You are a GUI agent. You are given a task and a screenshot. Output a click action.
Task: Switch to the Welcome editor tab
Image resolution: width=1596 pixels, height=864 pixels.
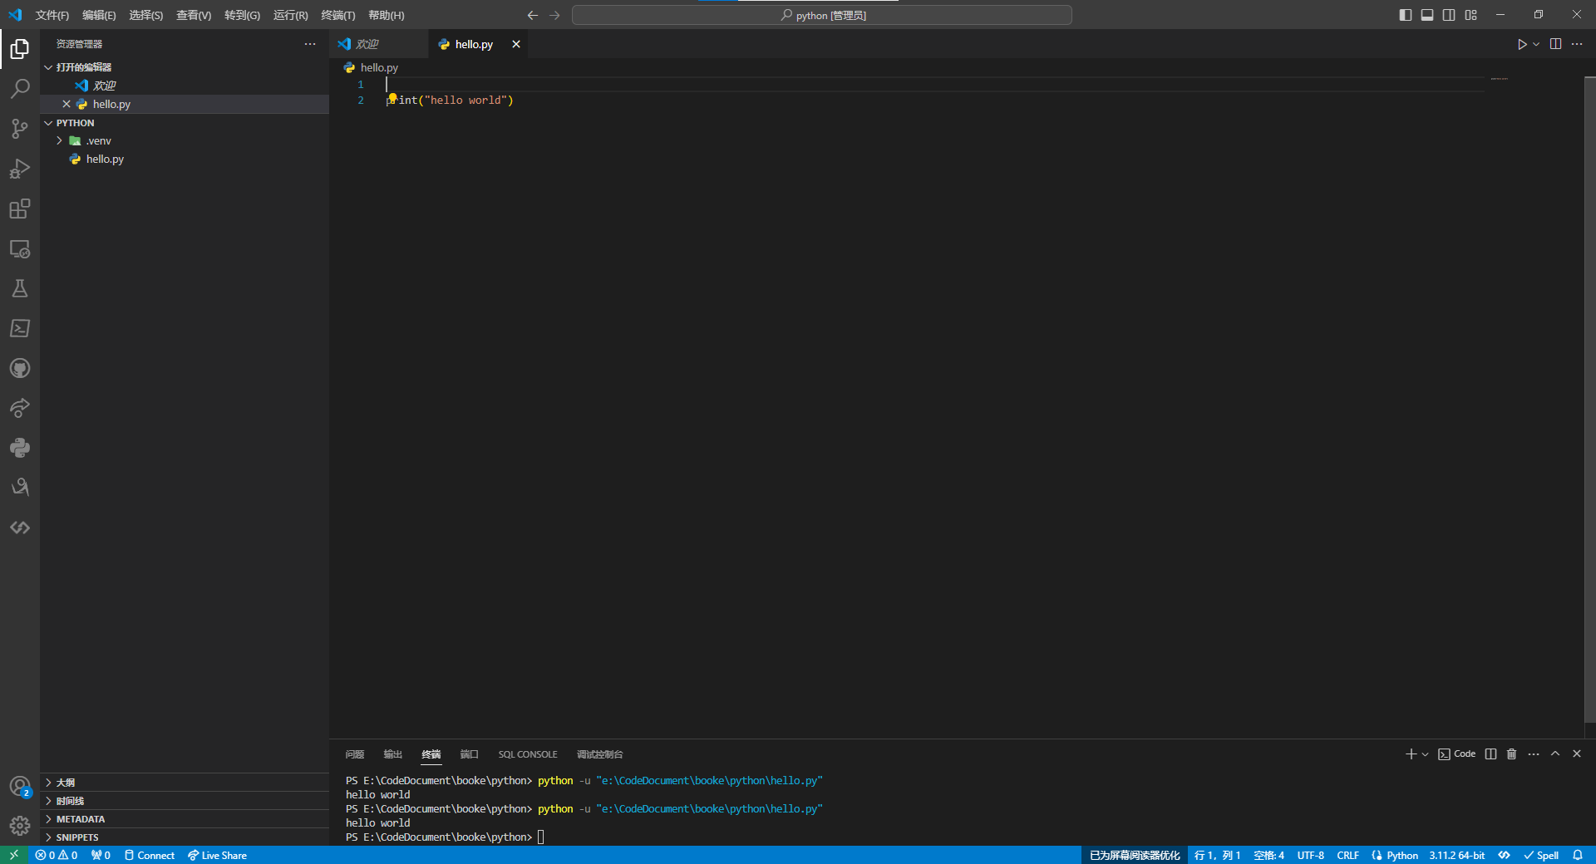[379, 44]
